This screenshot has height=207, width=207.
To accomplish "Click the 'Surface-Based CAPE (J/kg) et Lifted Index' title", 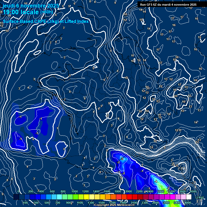I will pyautogui.click(x=46, y=21).
